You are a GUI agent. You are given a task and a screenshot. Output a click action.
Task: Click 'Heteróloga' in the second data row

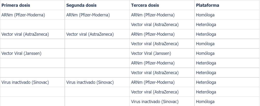[206, 25]
